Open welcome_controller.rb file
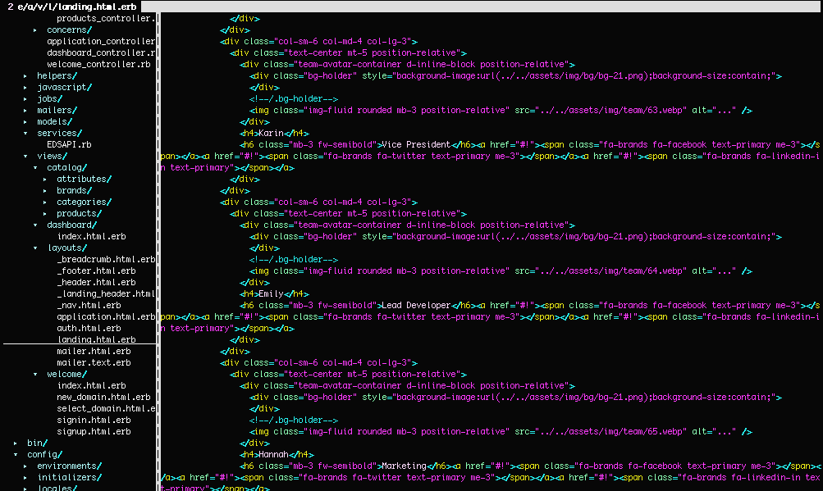Viewport: 823px width, 491px height. (98, 64)
